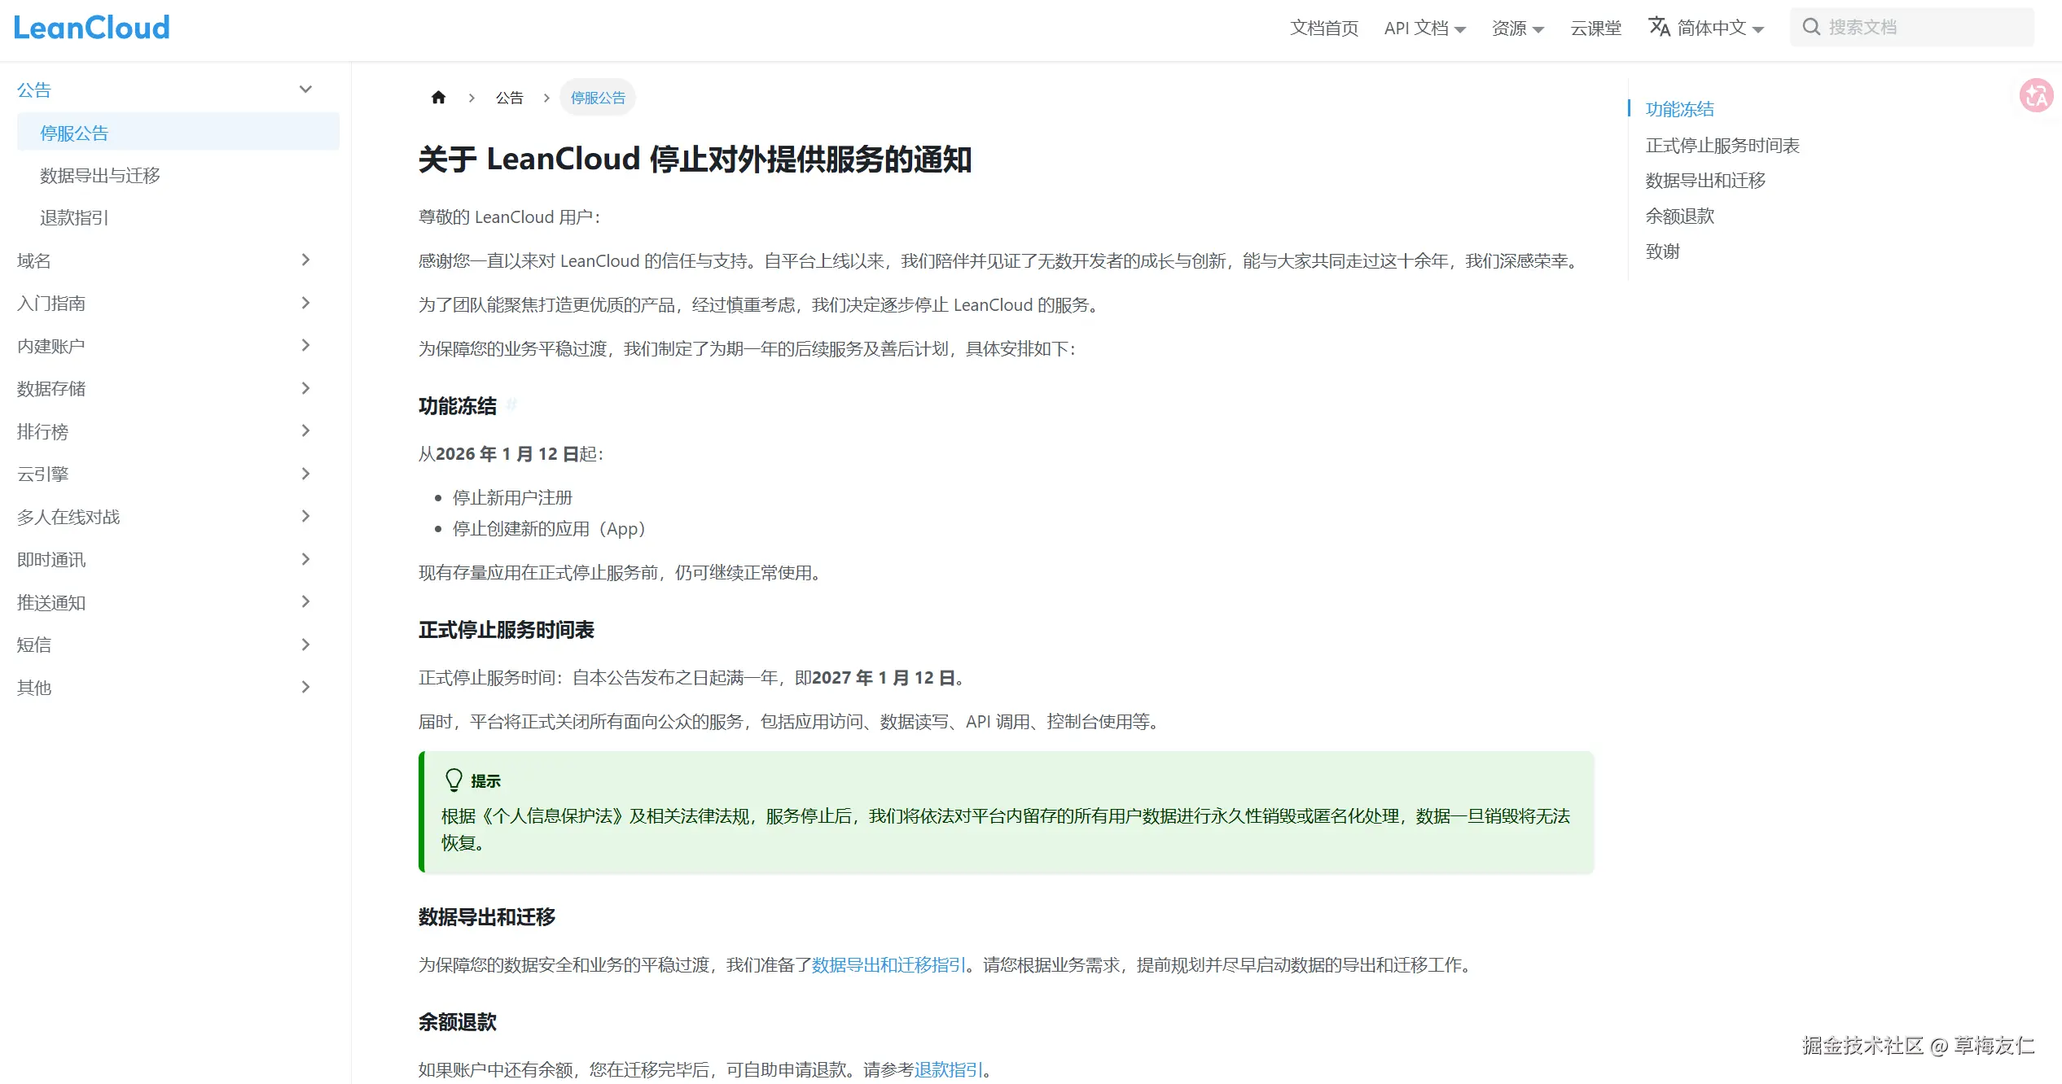The image size is (2062, 1084).
Task: Click the lightbulb icon in the tip box
Action: point(454,779)
